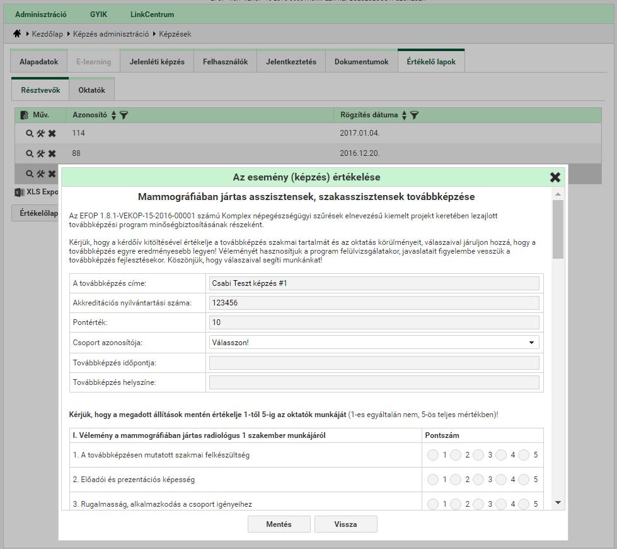Screen dimensions: 617x549
Task: Select score 2 for Rugalmasság, alkalmazkodás
Action: pyautogui.click(x=456, y=504)
